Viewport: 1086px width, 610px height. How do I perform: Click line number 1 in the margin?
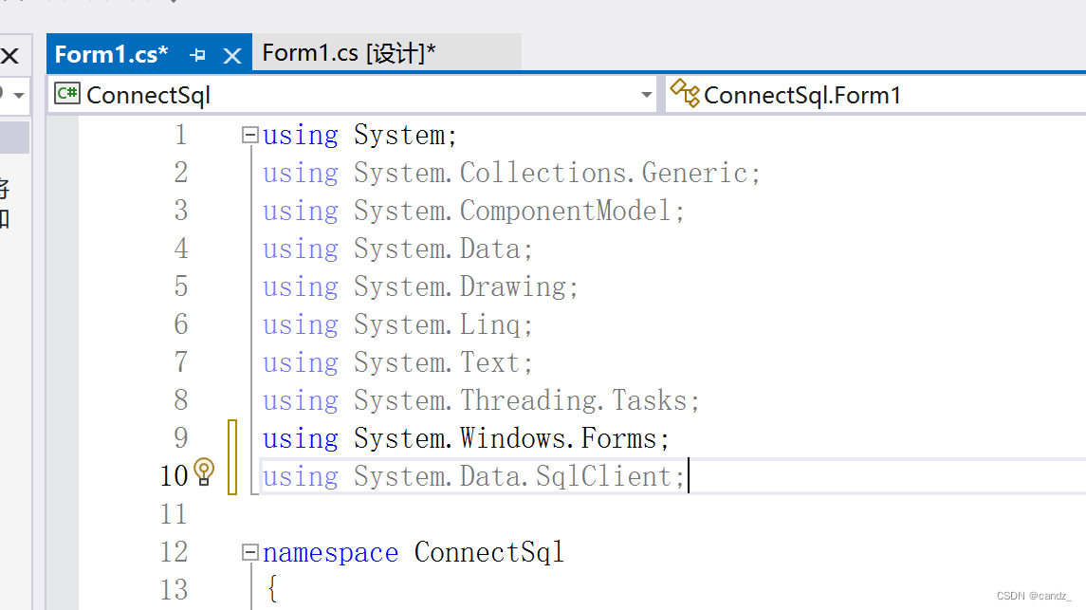coord(181,135)
